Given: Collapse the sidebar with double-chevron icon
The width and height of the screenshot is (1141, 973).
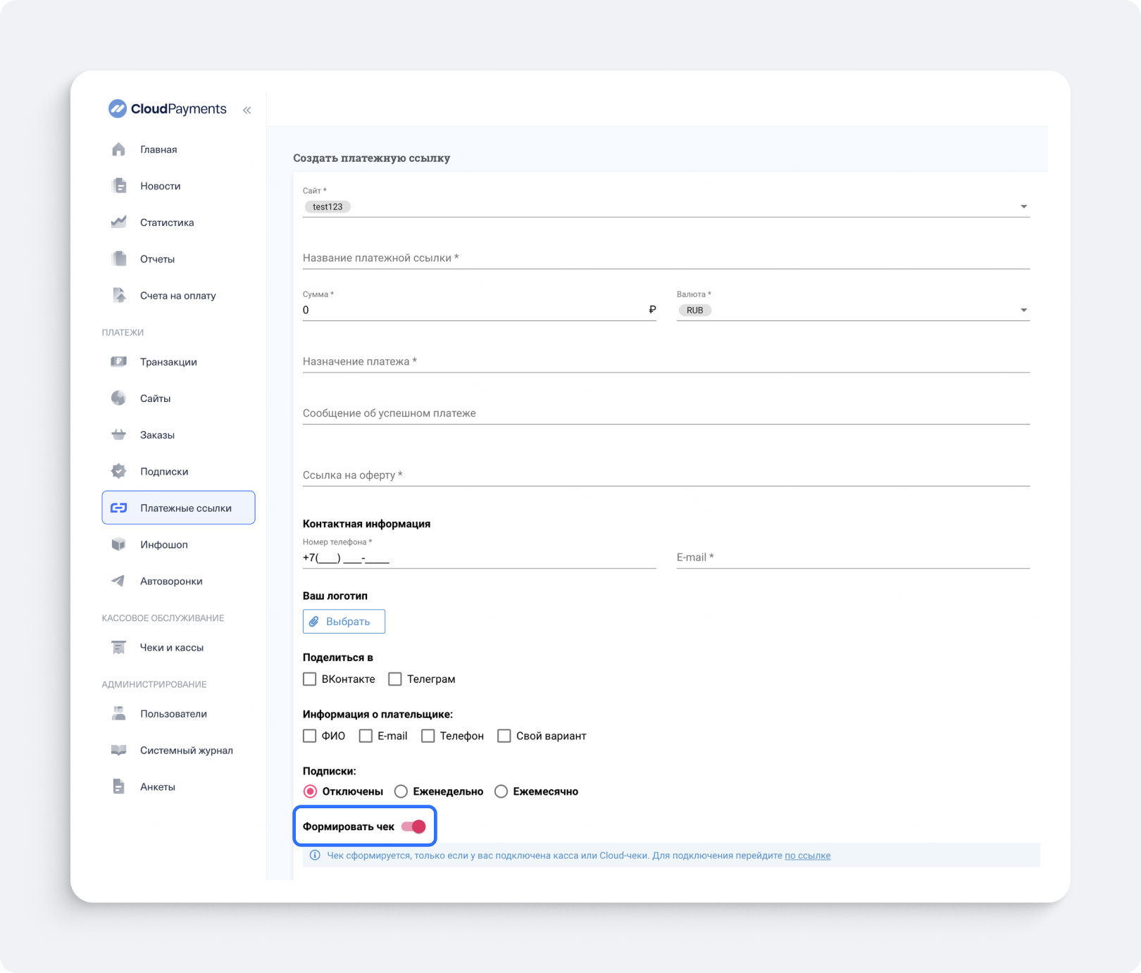Looking at the screenshot, I should 247,110.
